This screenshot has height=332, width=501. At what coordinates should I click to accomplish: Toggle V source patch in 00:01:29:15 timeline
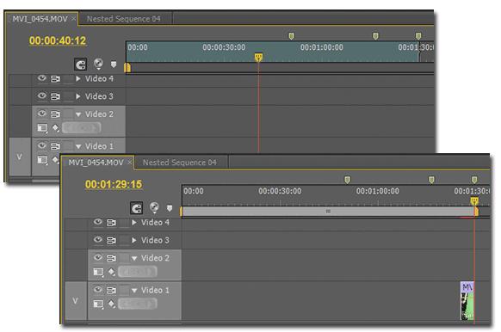pyautogui.click(x=76, y=301)
